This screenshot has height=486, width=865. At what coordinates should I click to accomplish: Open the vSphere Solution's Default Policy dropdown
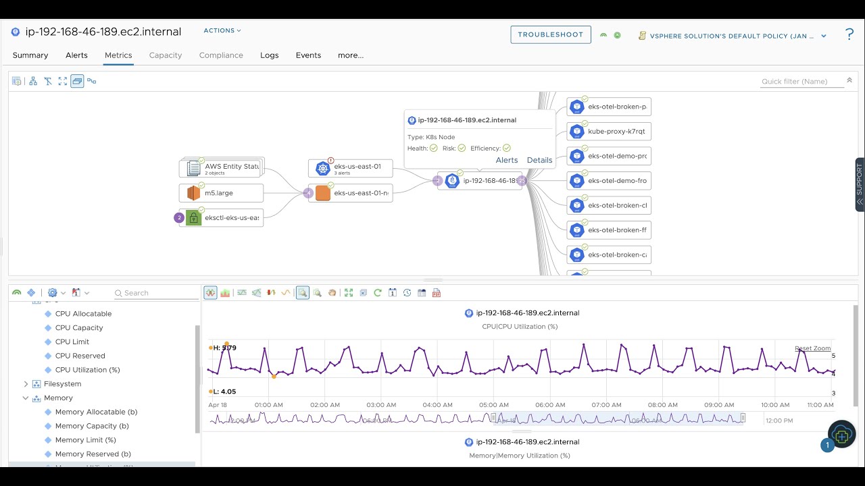coord(733,36)
